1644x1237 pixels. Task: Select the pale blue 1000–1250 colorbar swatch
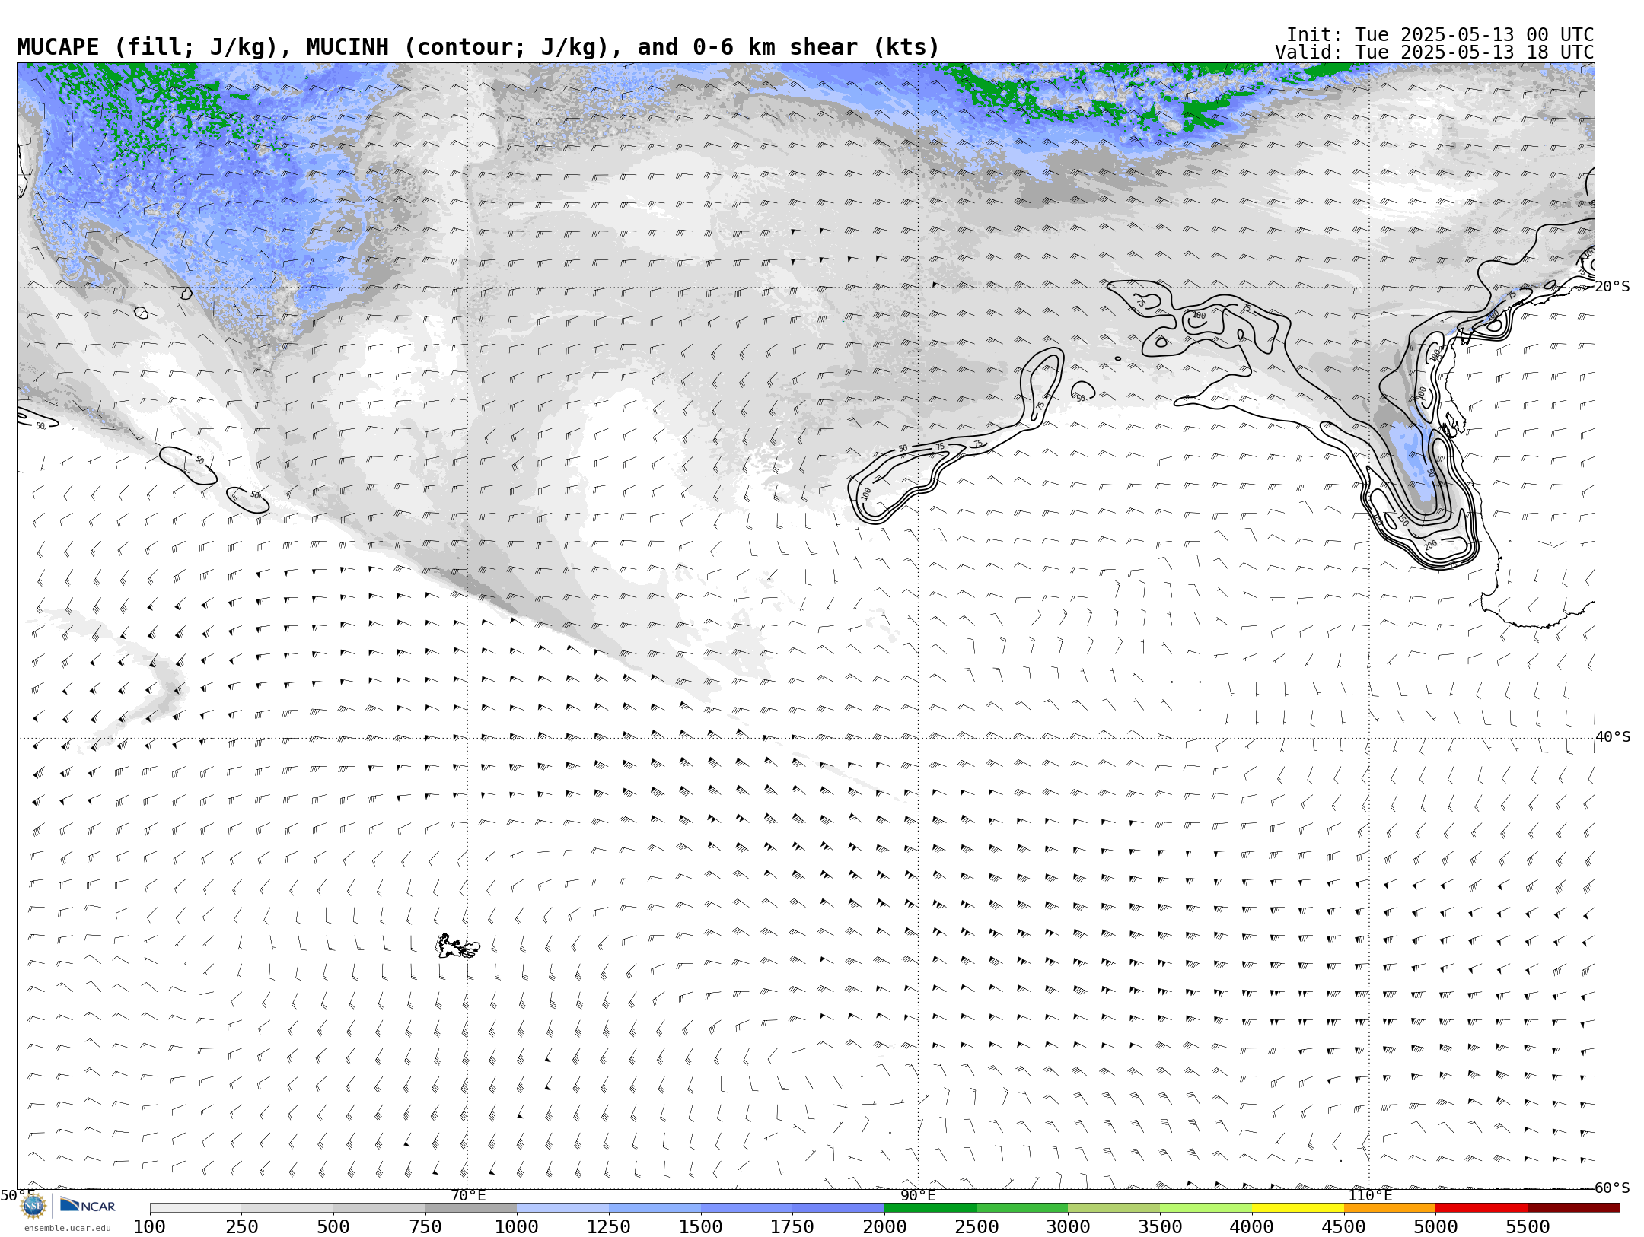click(562, 1208)
